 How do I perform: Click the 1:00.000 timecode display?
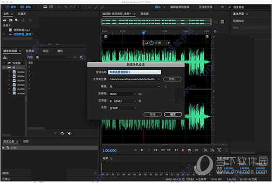[x=109, y=150]
